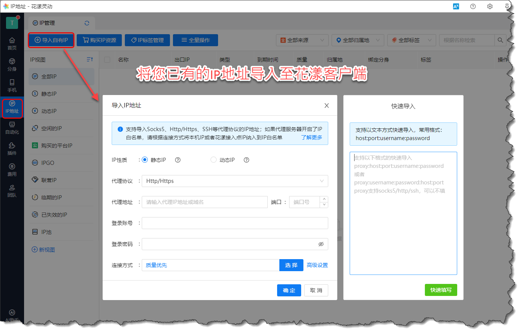Click the 出口IP column header

[x=182, y=60]
